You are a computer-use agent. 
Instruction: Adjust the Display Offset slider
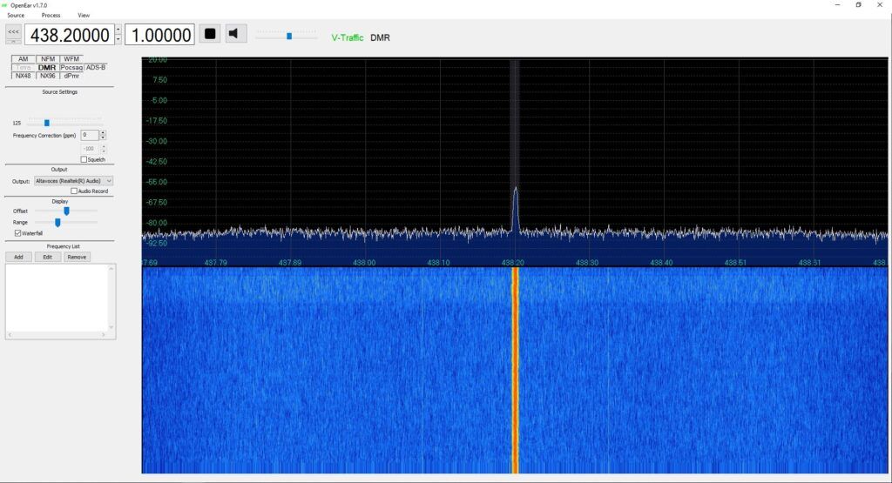(66, 211)
